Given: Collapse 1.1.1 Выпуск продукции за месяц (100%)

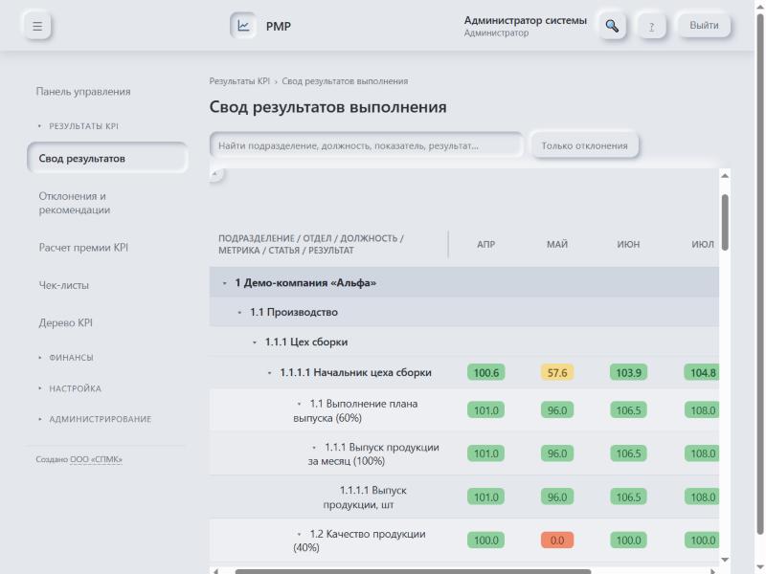Looking at the screenshot, I should (x=314, y=448).
